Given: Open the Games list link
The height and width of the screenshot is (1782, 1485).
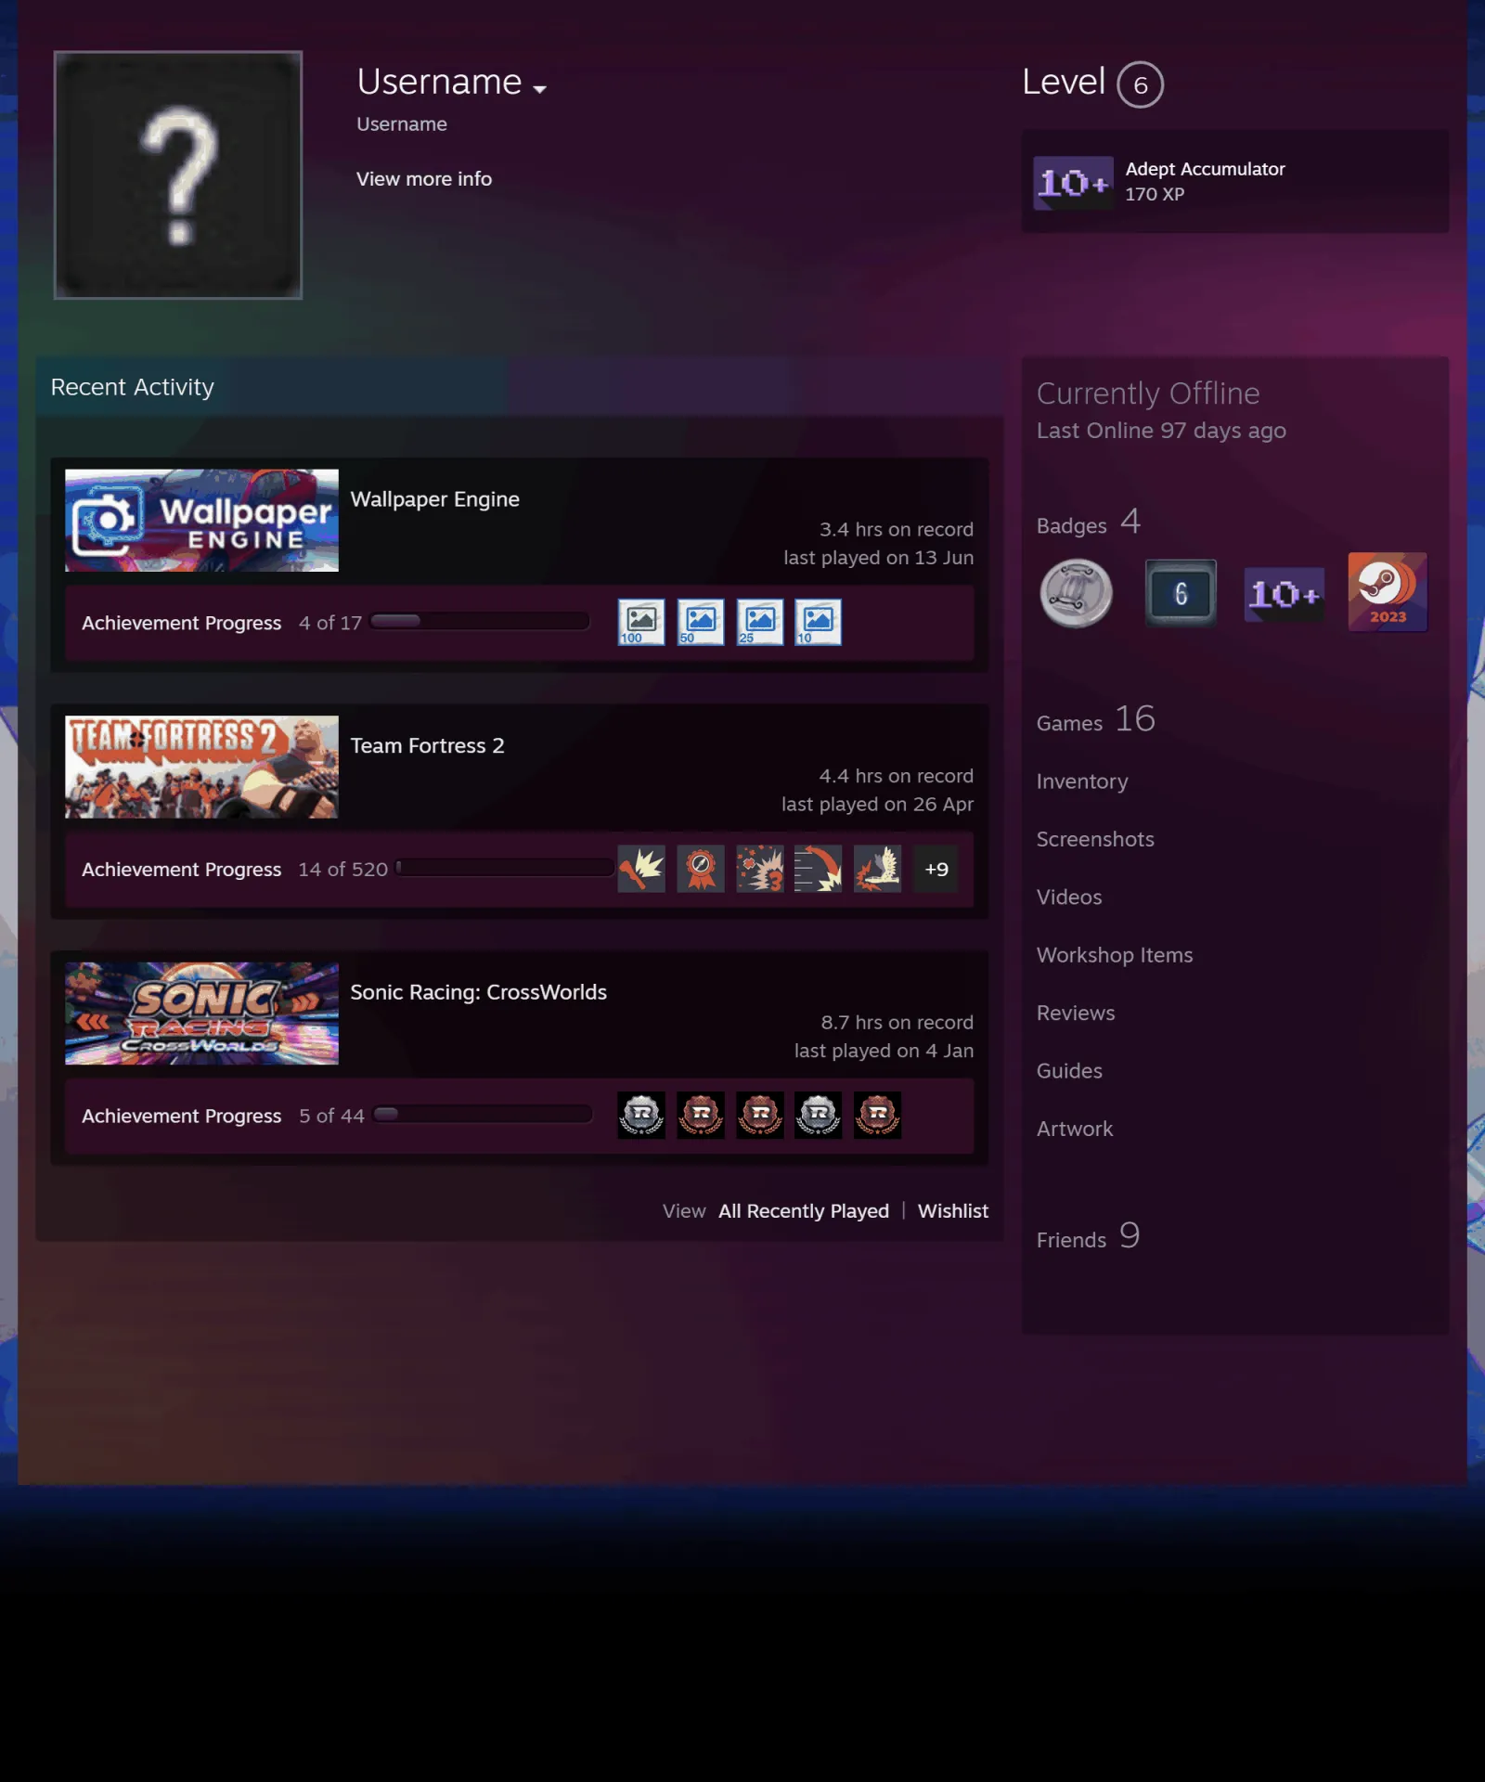Looking at the screenshot, I should coord(1096,719).
